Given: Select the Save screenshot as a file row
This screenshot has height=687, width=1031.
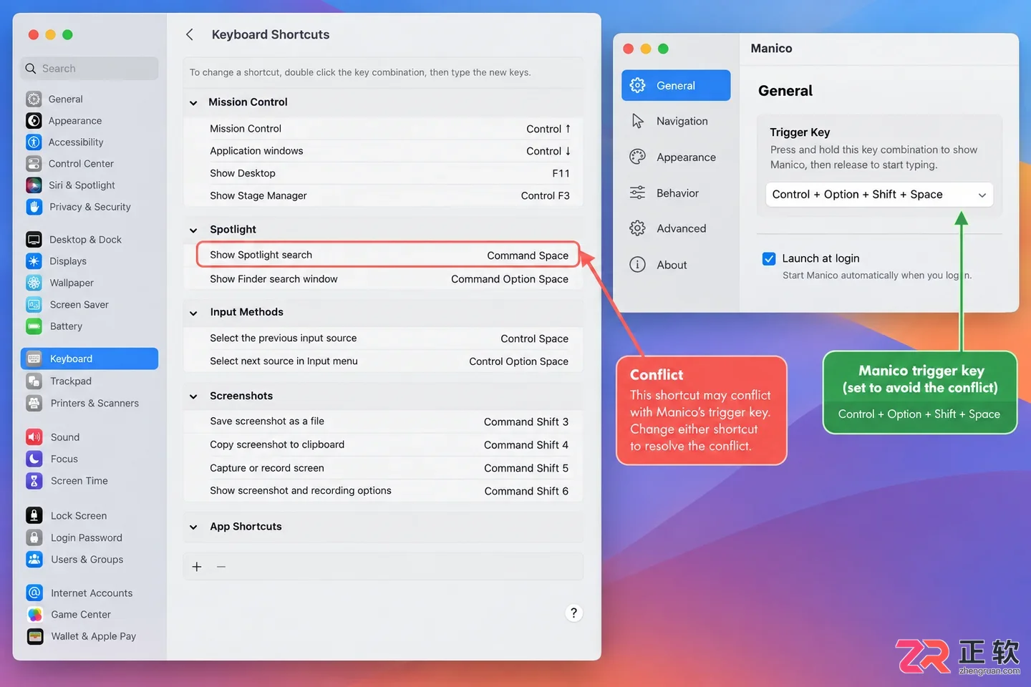Looking at the screenshot, I should point(384,422).
